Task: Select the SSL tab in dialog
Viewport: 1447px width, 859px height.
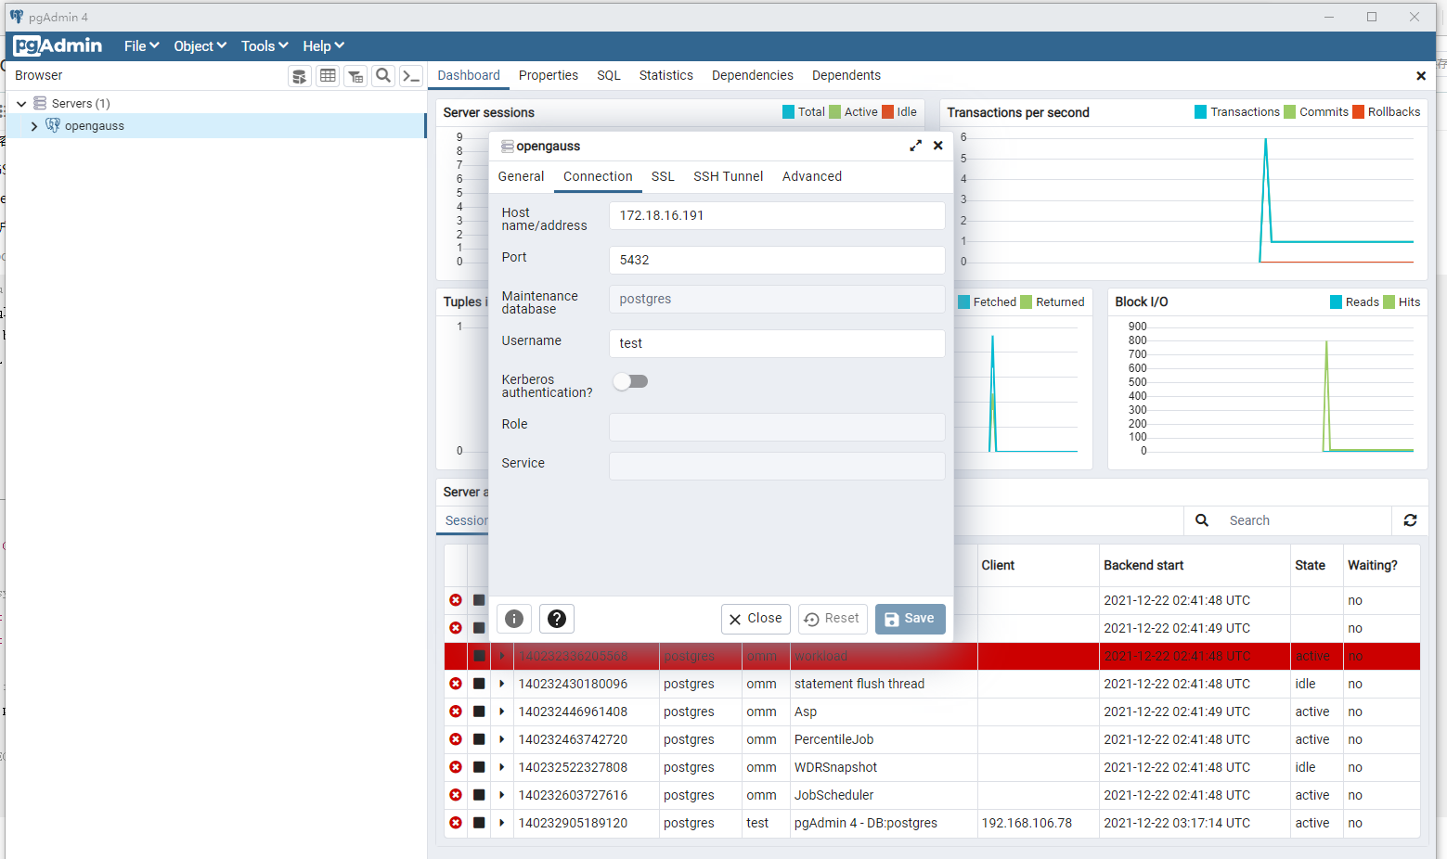Action: pyautogui.click(x=663, y=176)
